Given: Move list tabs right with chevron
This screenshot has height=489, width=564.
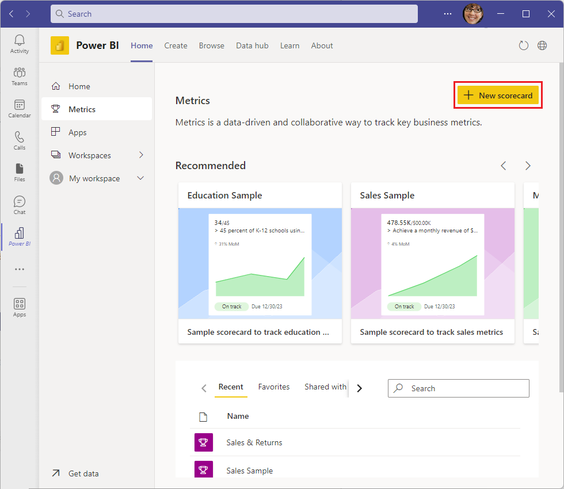Looking at the screenshot, I should pyautogui.click(x=359, y=388).
